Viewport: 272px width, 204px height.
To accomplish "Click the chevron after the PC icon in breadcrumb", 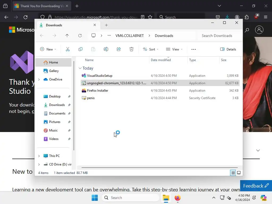I will 101,36.
